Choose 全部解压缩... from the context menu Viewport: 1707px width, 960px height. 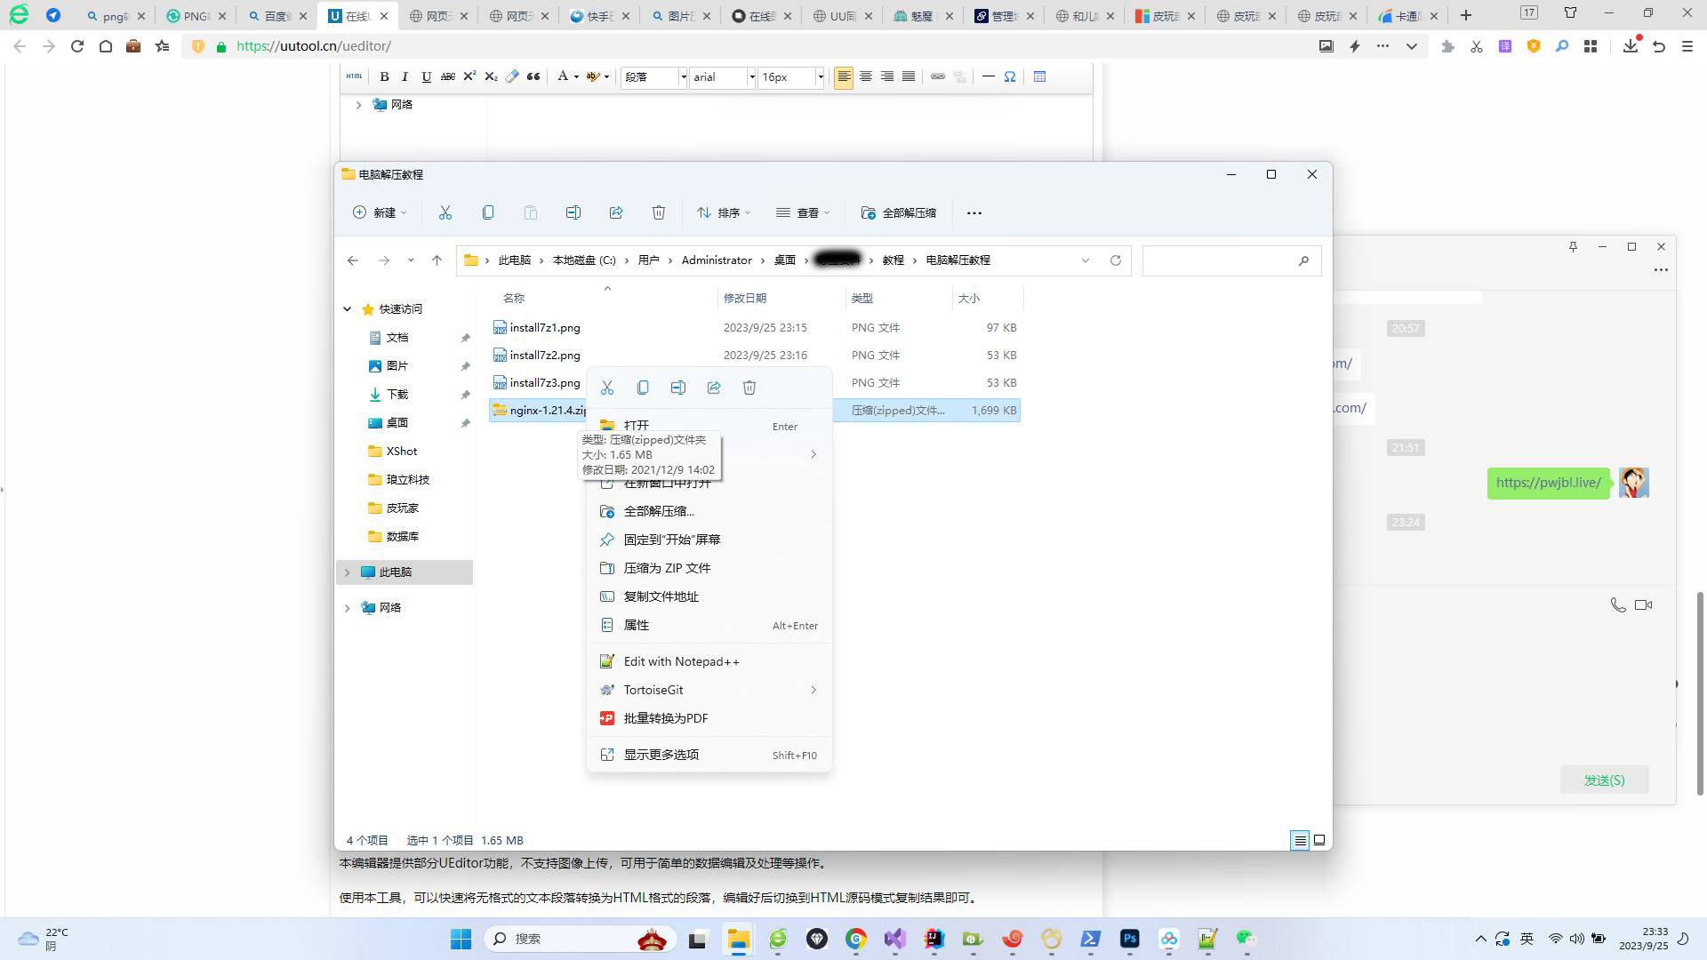point(709,511)
